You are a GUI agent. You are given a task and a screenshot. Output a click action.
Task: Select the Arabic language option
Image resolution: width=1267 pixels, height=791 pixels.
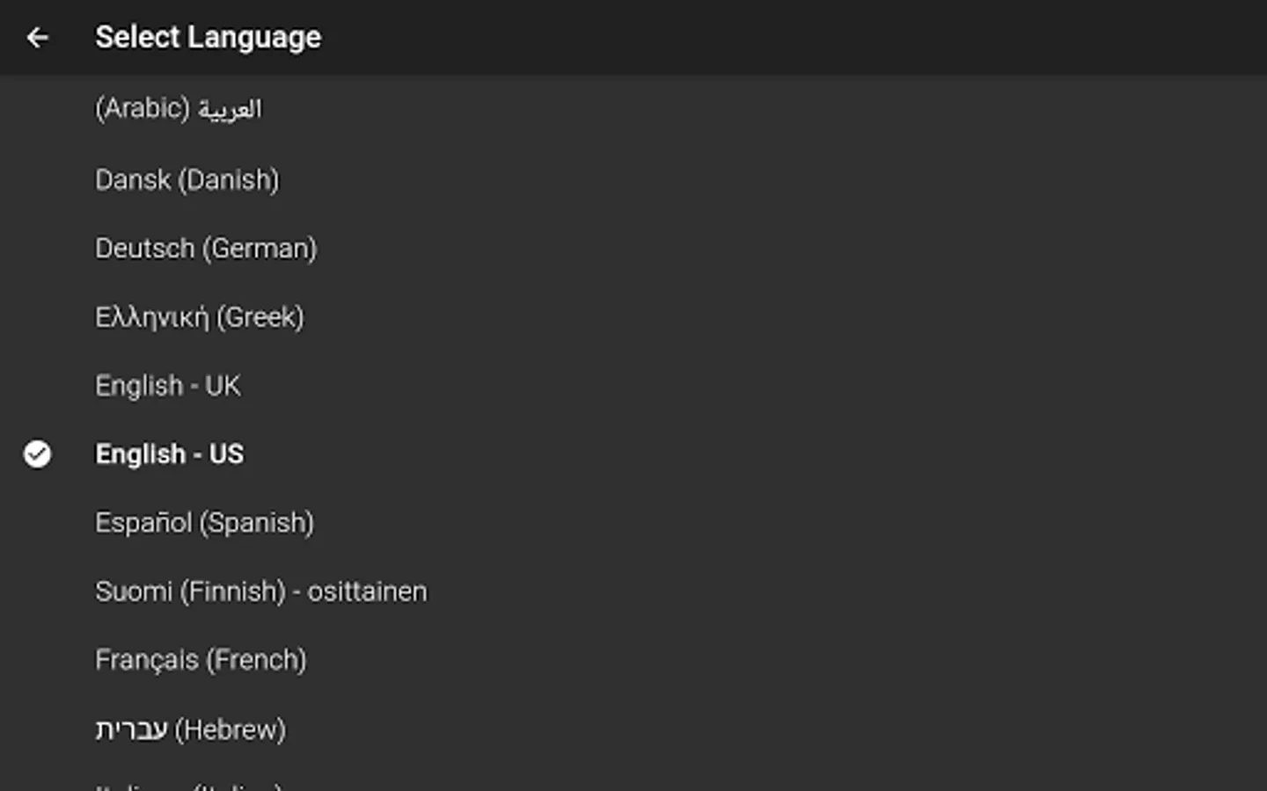[x=179, y=109]
